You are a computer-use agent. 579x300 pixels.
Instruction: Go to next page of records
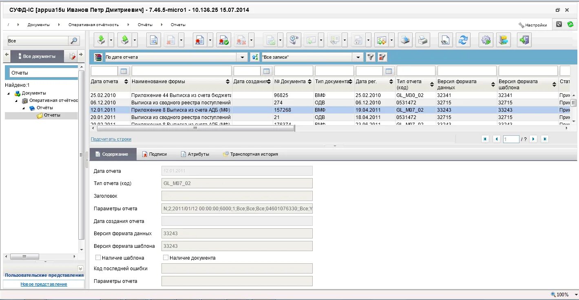tap(533, 139)
